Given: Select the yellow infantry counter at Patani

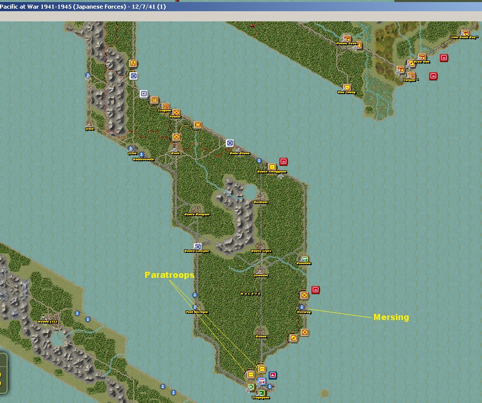Looking at the screenshot, I should pyautogui.click(x=176, y=112).
